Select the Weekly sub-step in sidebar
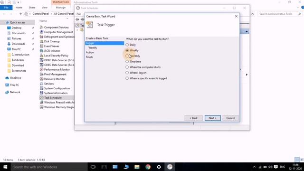The height and width of the screenshot is (171, 304). point(93,47)
